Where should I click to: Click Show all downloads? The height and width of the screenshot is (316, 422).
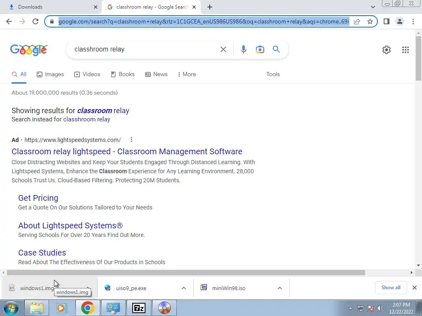point(391,288)
